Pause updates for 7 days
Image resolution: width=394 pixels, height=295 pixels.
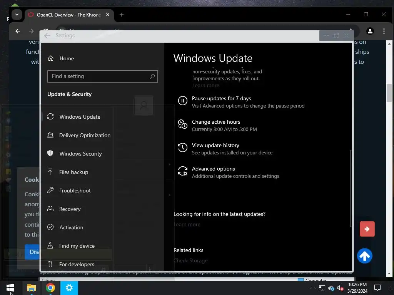click(221, 99)
